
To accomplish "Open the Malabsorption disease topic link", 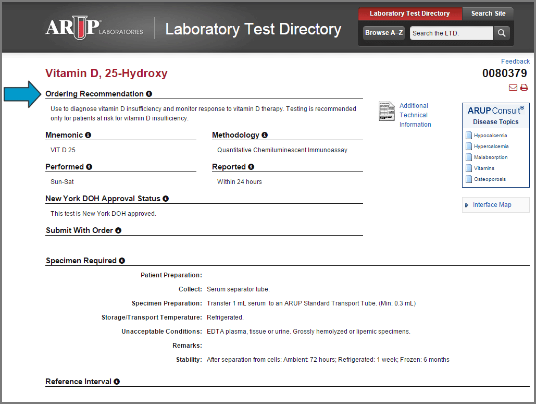I will (491, 157).
